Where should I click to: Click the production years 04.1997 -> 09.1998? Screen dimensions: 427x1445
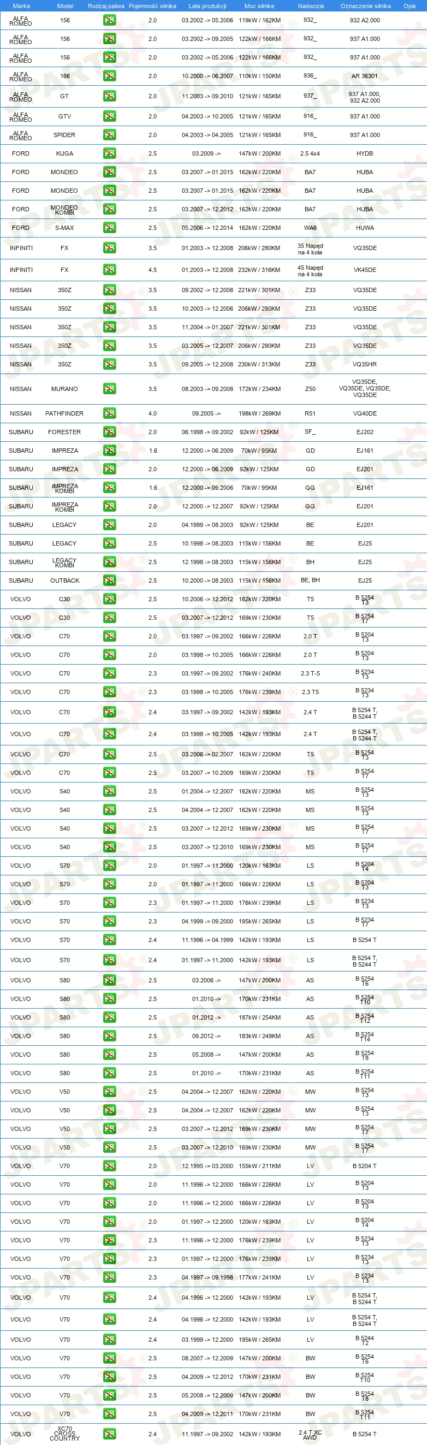click(207, 1277)
